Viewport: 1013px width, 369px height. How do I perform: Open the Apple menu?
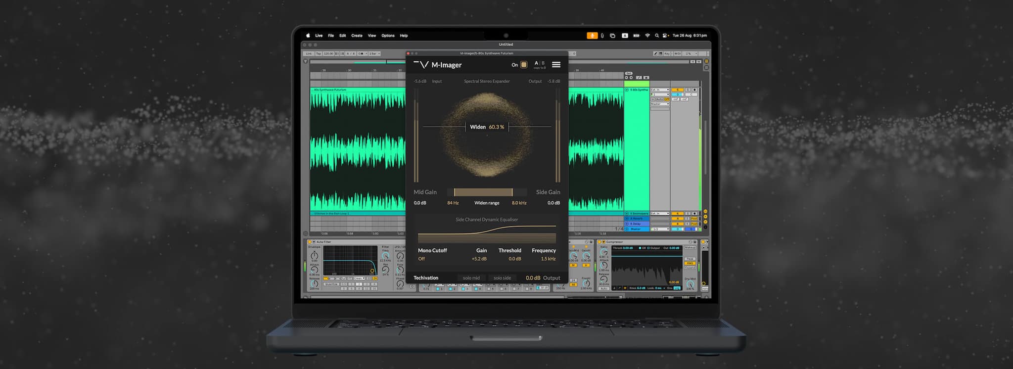(x=308, y=36)
